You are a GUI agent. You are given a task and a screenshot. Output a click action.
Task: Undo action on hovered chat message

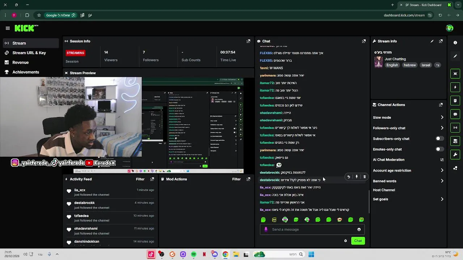pyautogui.click(x=349, y=177)
